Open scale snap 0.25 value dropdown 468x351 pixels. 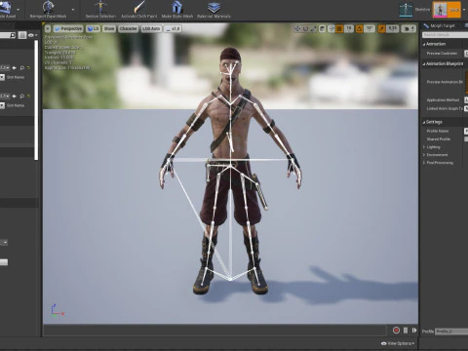pyautogui.click(x=393, y=29)
